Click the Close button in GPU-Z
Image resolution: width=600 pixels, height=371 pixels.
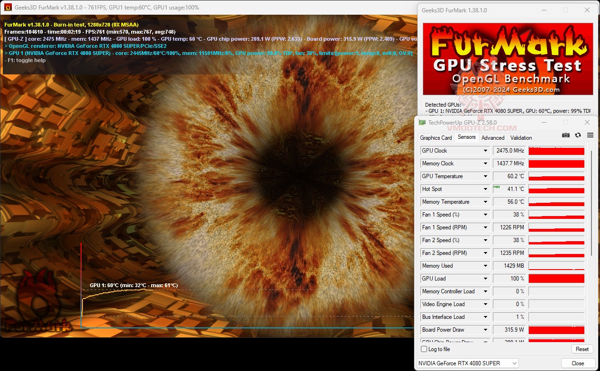pos(578,363)
